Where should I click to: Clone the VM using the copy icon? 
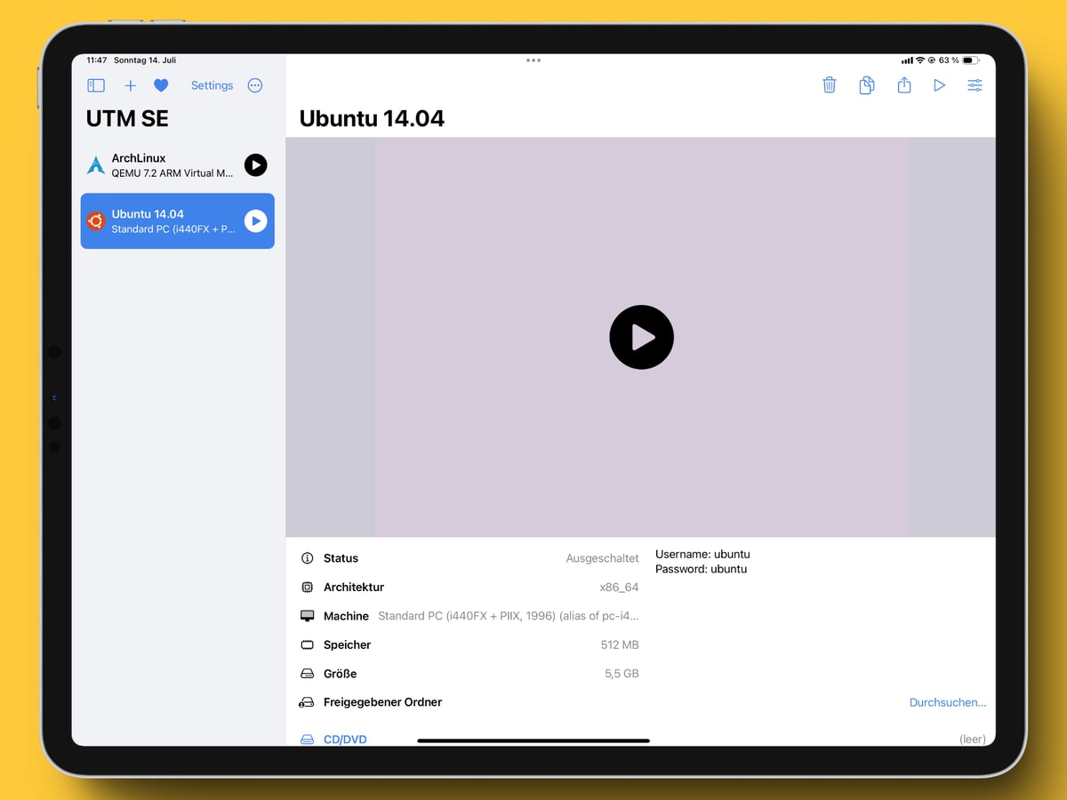tap(867, 85)
